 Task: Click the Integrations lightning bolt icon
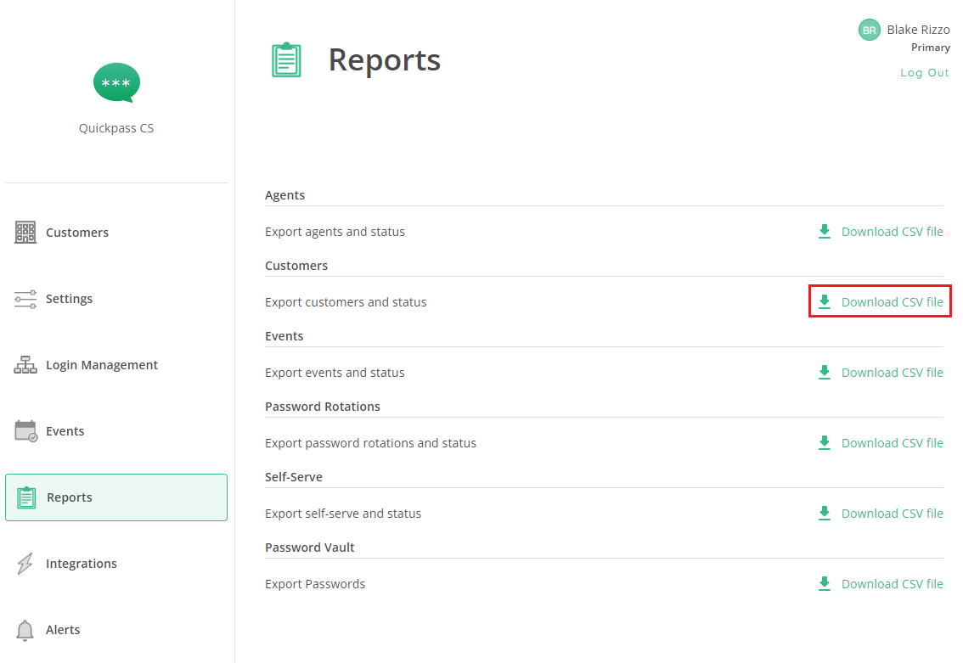[x=25, y=564]
